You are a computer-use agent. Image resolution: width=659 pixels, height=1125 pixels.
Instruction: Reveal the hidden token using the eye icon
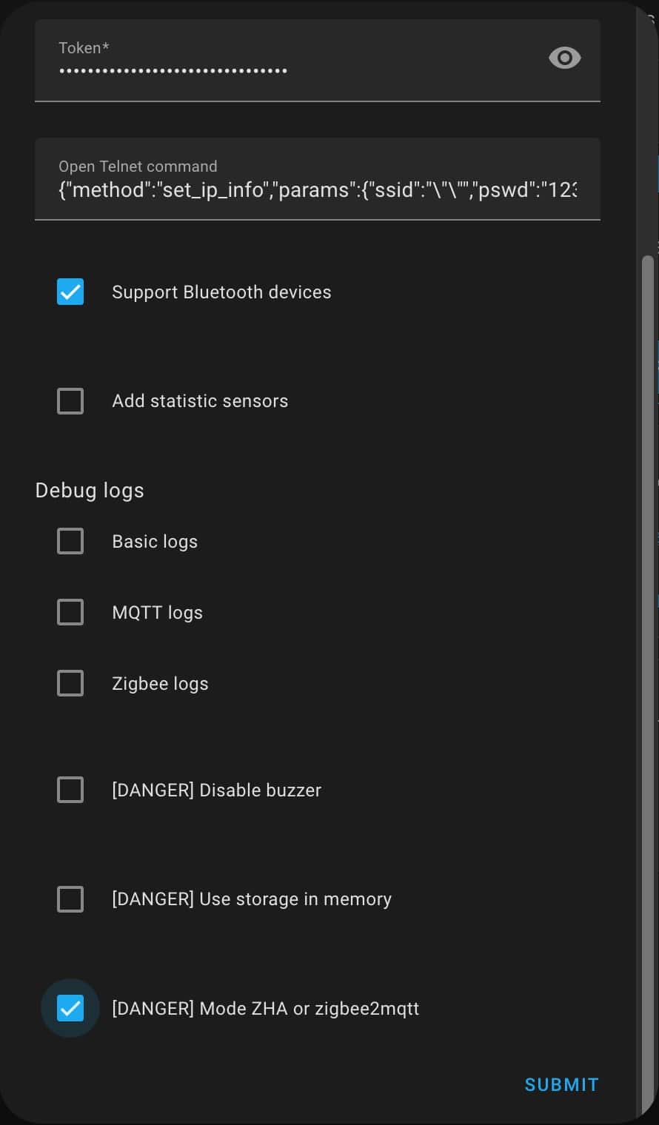point(564,58)
